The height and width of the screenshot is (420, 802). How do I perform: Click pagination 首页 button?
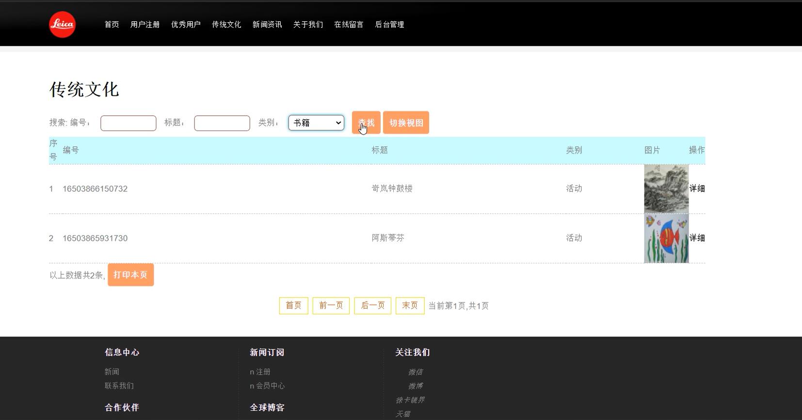click(x=293, y=306)
